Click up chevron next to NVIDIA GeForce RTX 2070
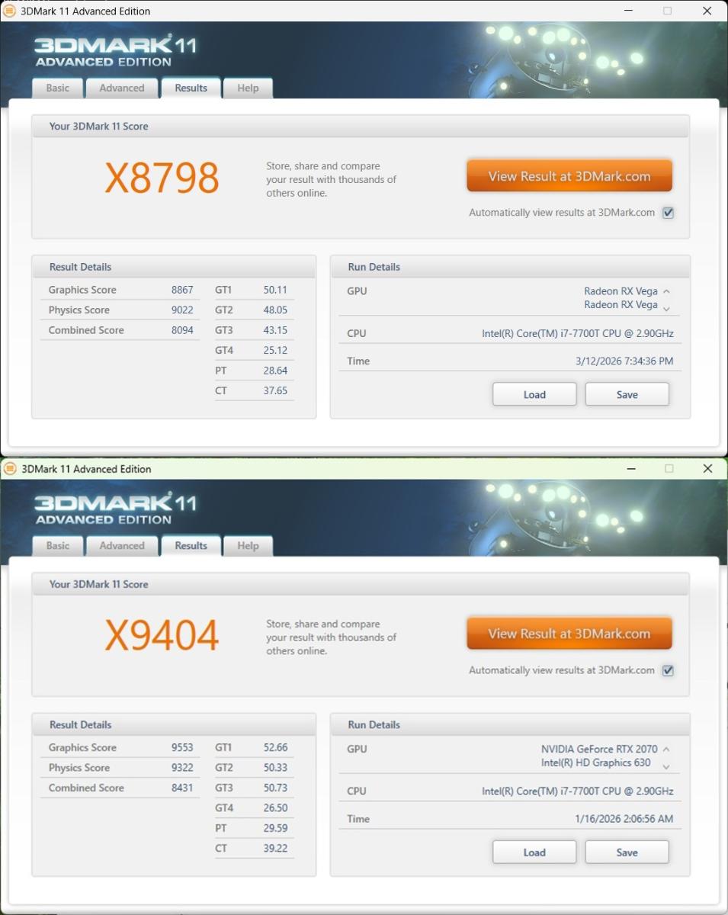 [x=666, y=750]
